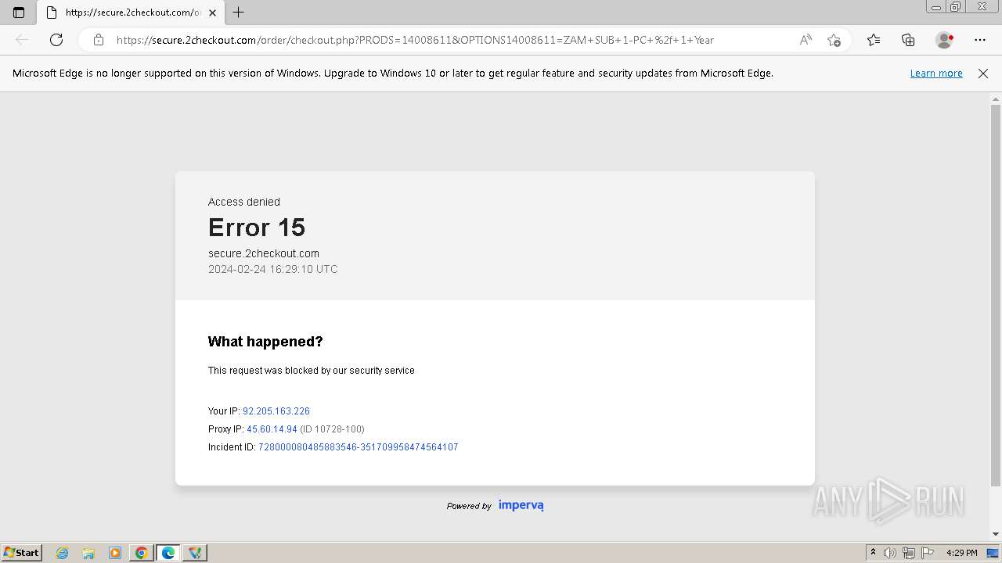Click the vertical scrollbar thumb

click(x=996, y=294)
